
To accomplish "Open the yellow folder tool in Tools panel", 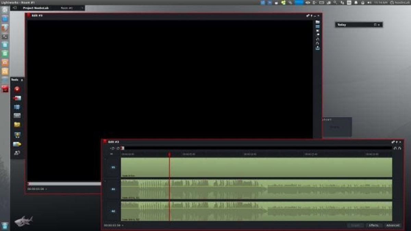I will pyautogui.click(x=17, y=125).
